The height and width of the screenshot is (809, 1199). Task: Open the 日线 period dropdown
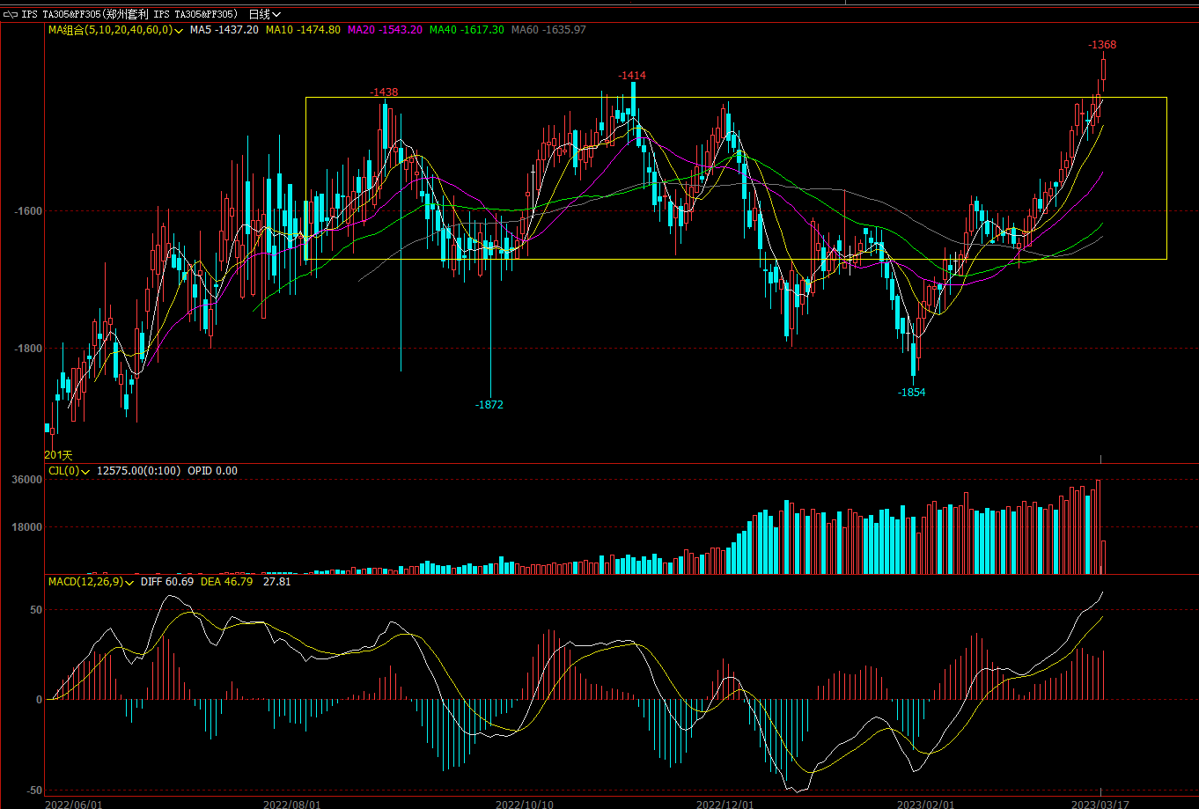coord(265,14)
